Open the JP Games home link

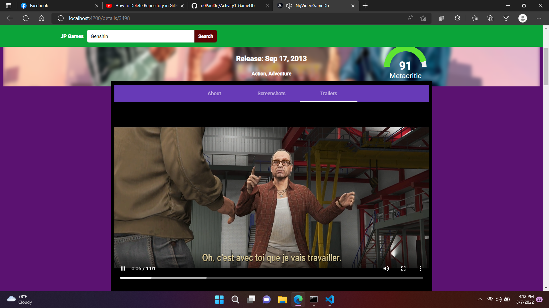click(x=72, y=36)
